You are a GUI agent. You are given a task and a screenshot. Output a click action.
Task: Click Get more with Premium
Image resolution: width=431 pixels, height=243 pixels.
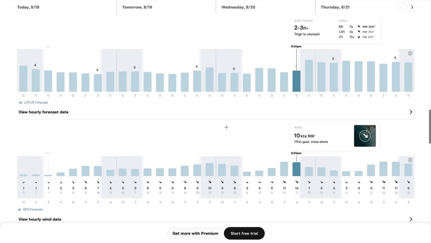[195, 233]
